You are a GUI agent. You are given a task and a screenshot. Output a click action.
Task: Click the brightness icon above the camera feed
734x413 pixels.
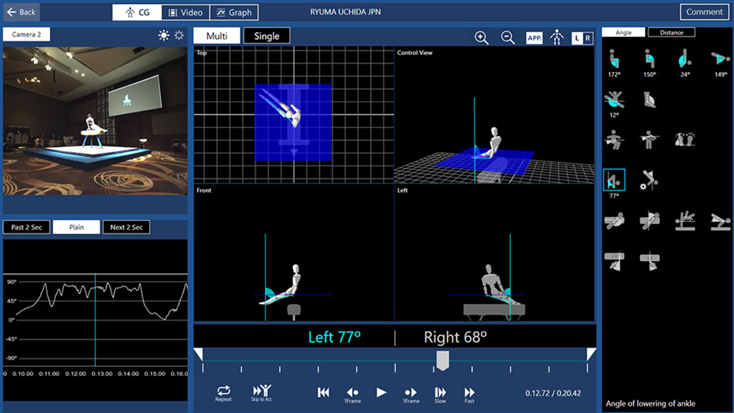click(x=163, y=34)
